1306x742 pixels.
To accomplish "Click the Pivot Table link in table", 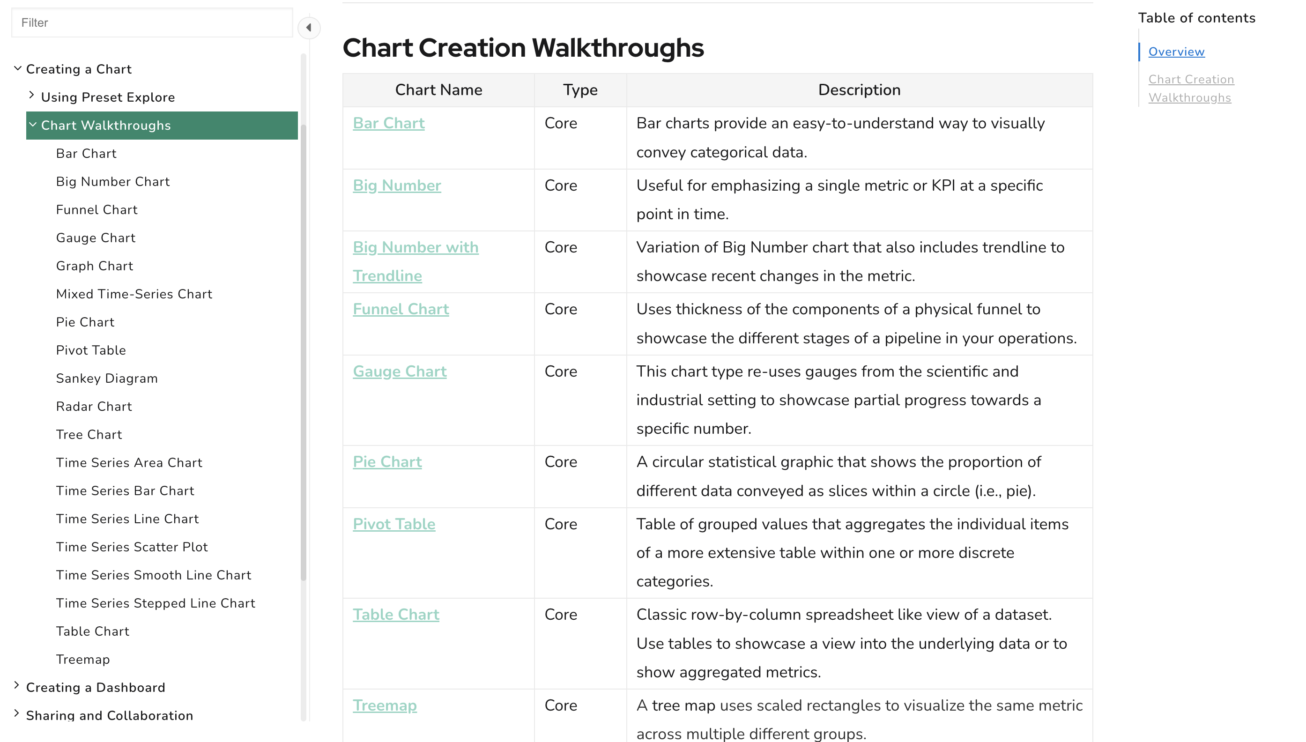I will coord(394,524).
